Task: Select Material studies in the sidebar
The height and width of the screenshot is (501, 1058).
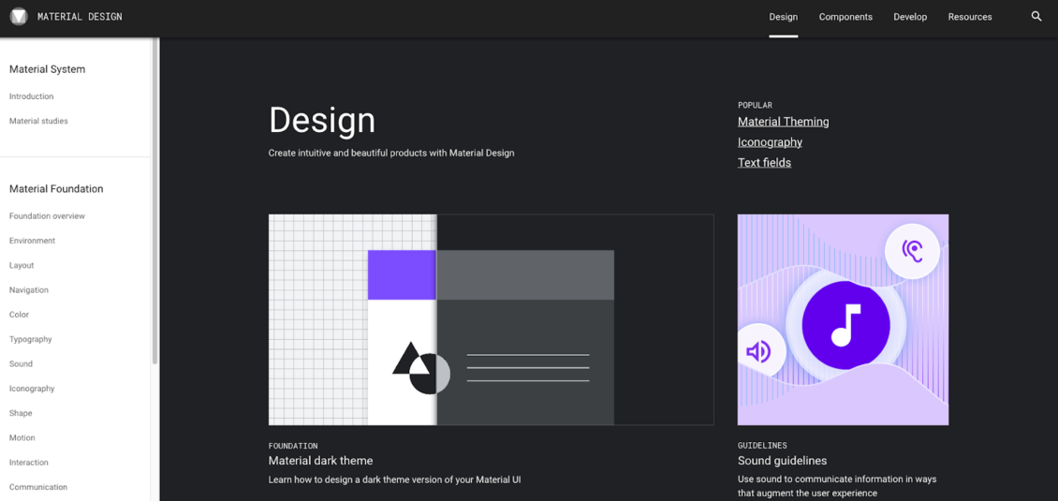Action: [38, 121]
